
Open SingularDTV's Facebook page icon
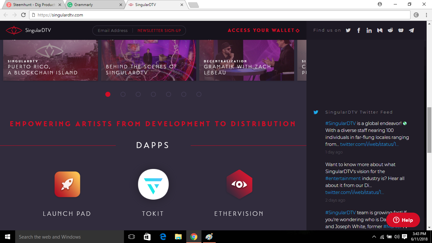(359, 30)
